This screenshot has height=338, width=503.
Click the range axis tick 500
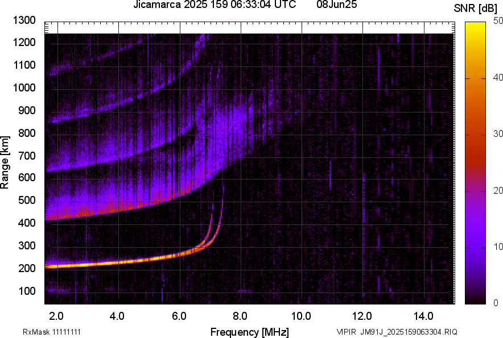[27, 200]
